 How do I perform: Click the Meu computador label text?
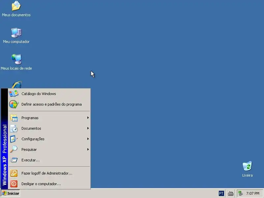click(x=16, y=42)
